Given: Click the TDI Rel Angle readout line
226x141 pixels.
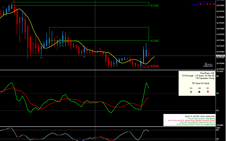Looking at the screenshot, I should (x=198, y=76).
